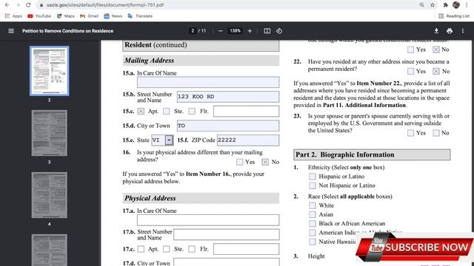Select the page 3 thumbnail
Image resolution: width=474 pixels, height=266 pixels.
[50, 133]
